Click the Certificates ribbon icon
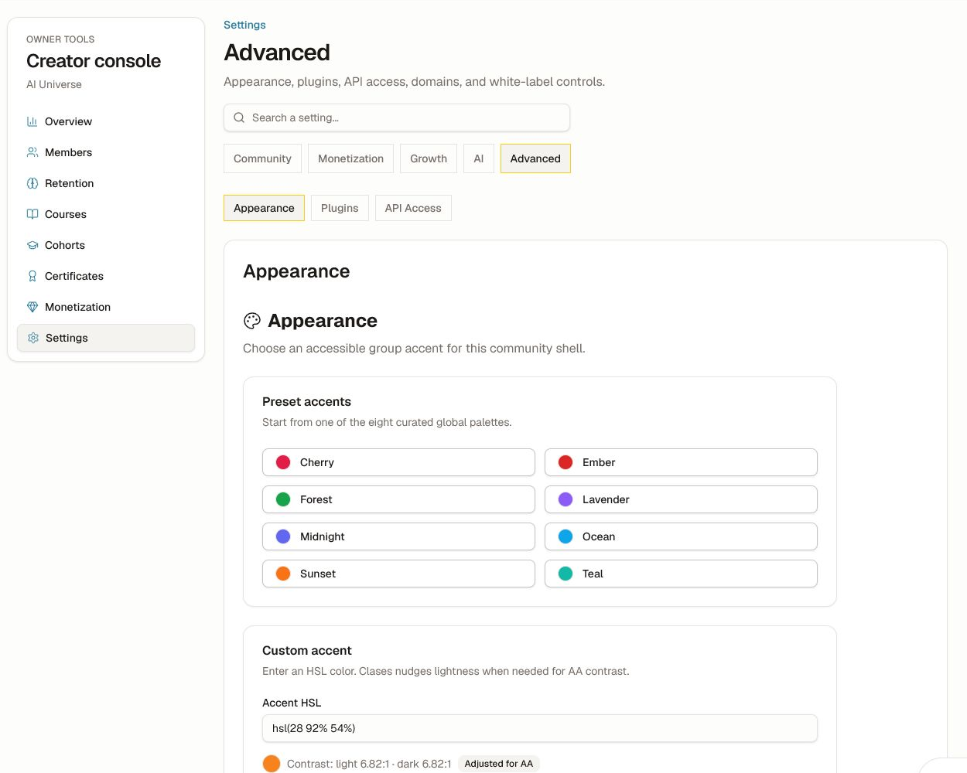 tap(32, 276)
